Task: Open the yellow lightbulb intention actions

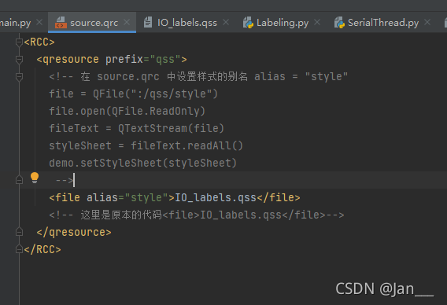Action: tap(35, 178)
